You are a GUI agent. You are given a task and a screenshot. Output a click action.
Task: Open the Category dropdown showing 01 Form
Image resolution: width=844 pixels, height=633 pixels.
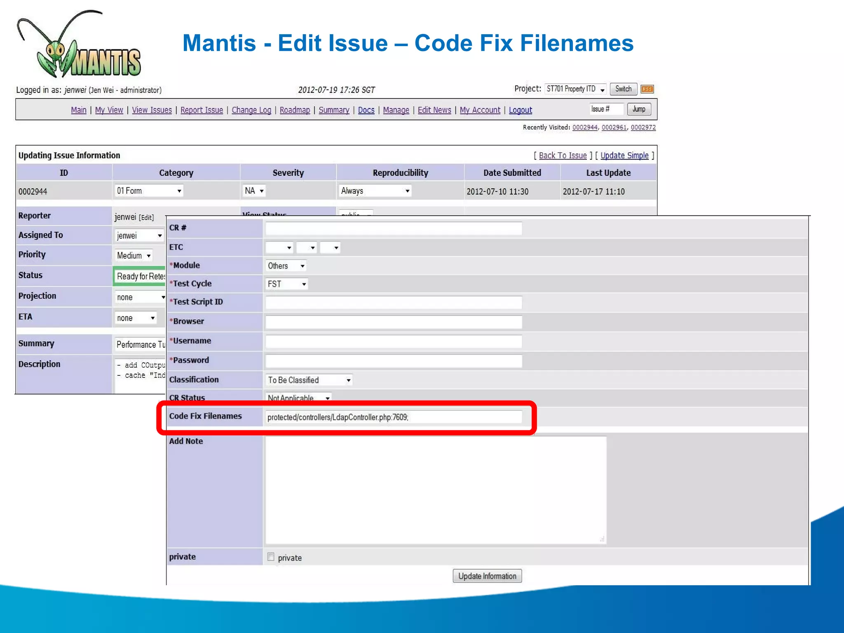tap(149, 191)
